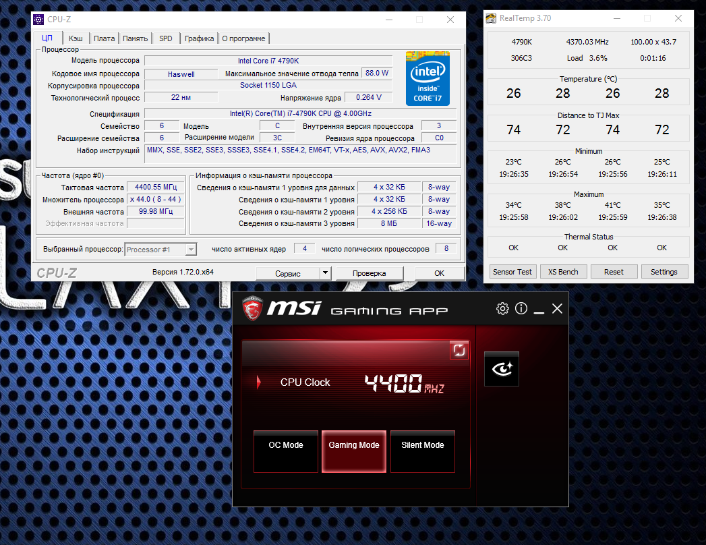Click the logical processors count 8 field
706x545 pixels.
click(446, 248)
